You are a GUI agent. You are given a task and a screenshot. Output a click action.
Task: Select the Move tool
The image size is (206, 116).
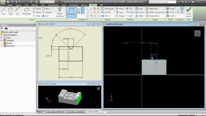click(x=120, y=9)
